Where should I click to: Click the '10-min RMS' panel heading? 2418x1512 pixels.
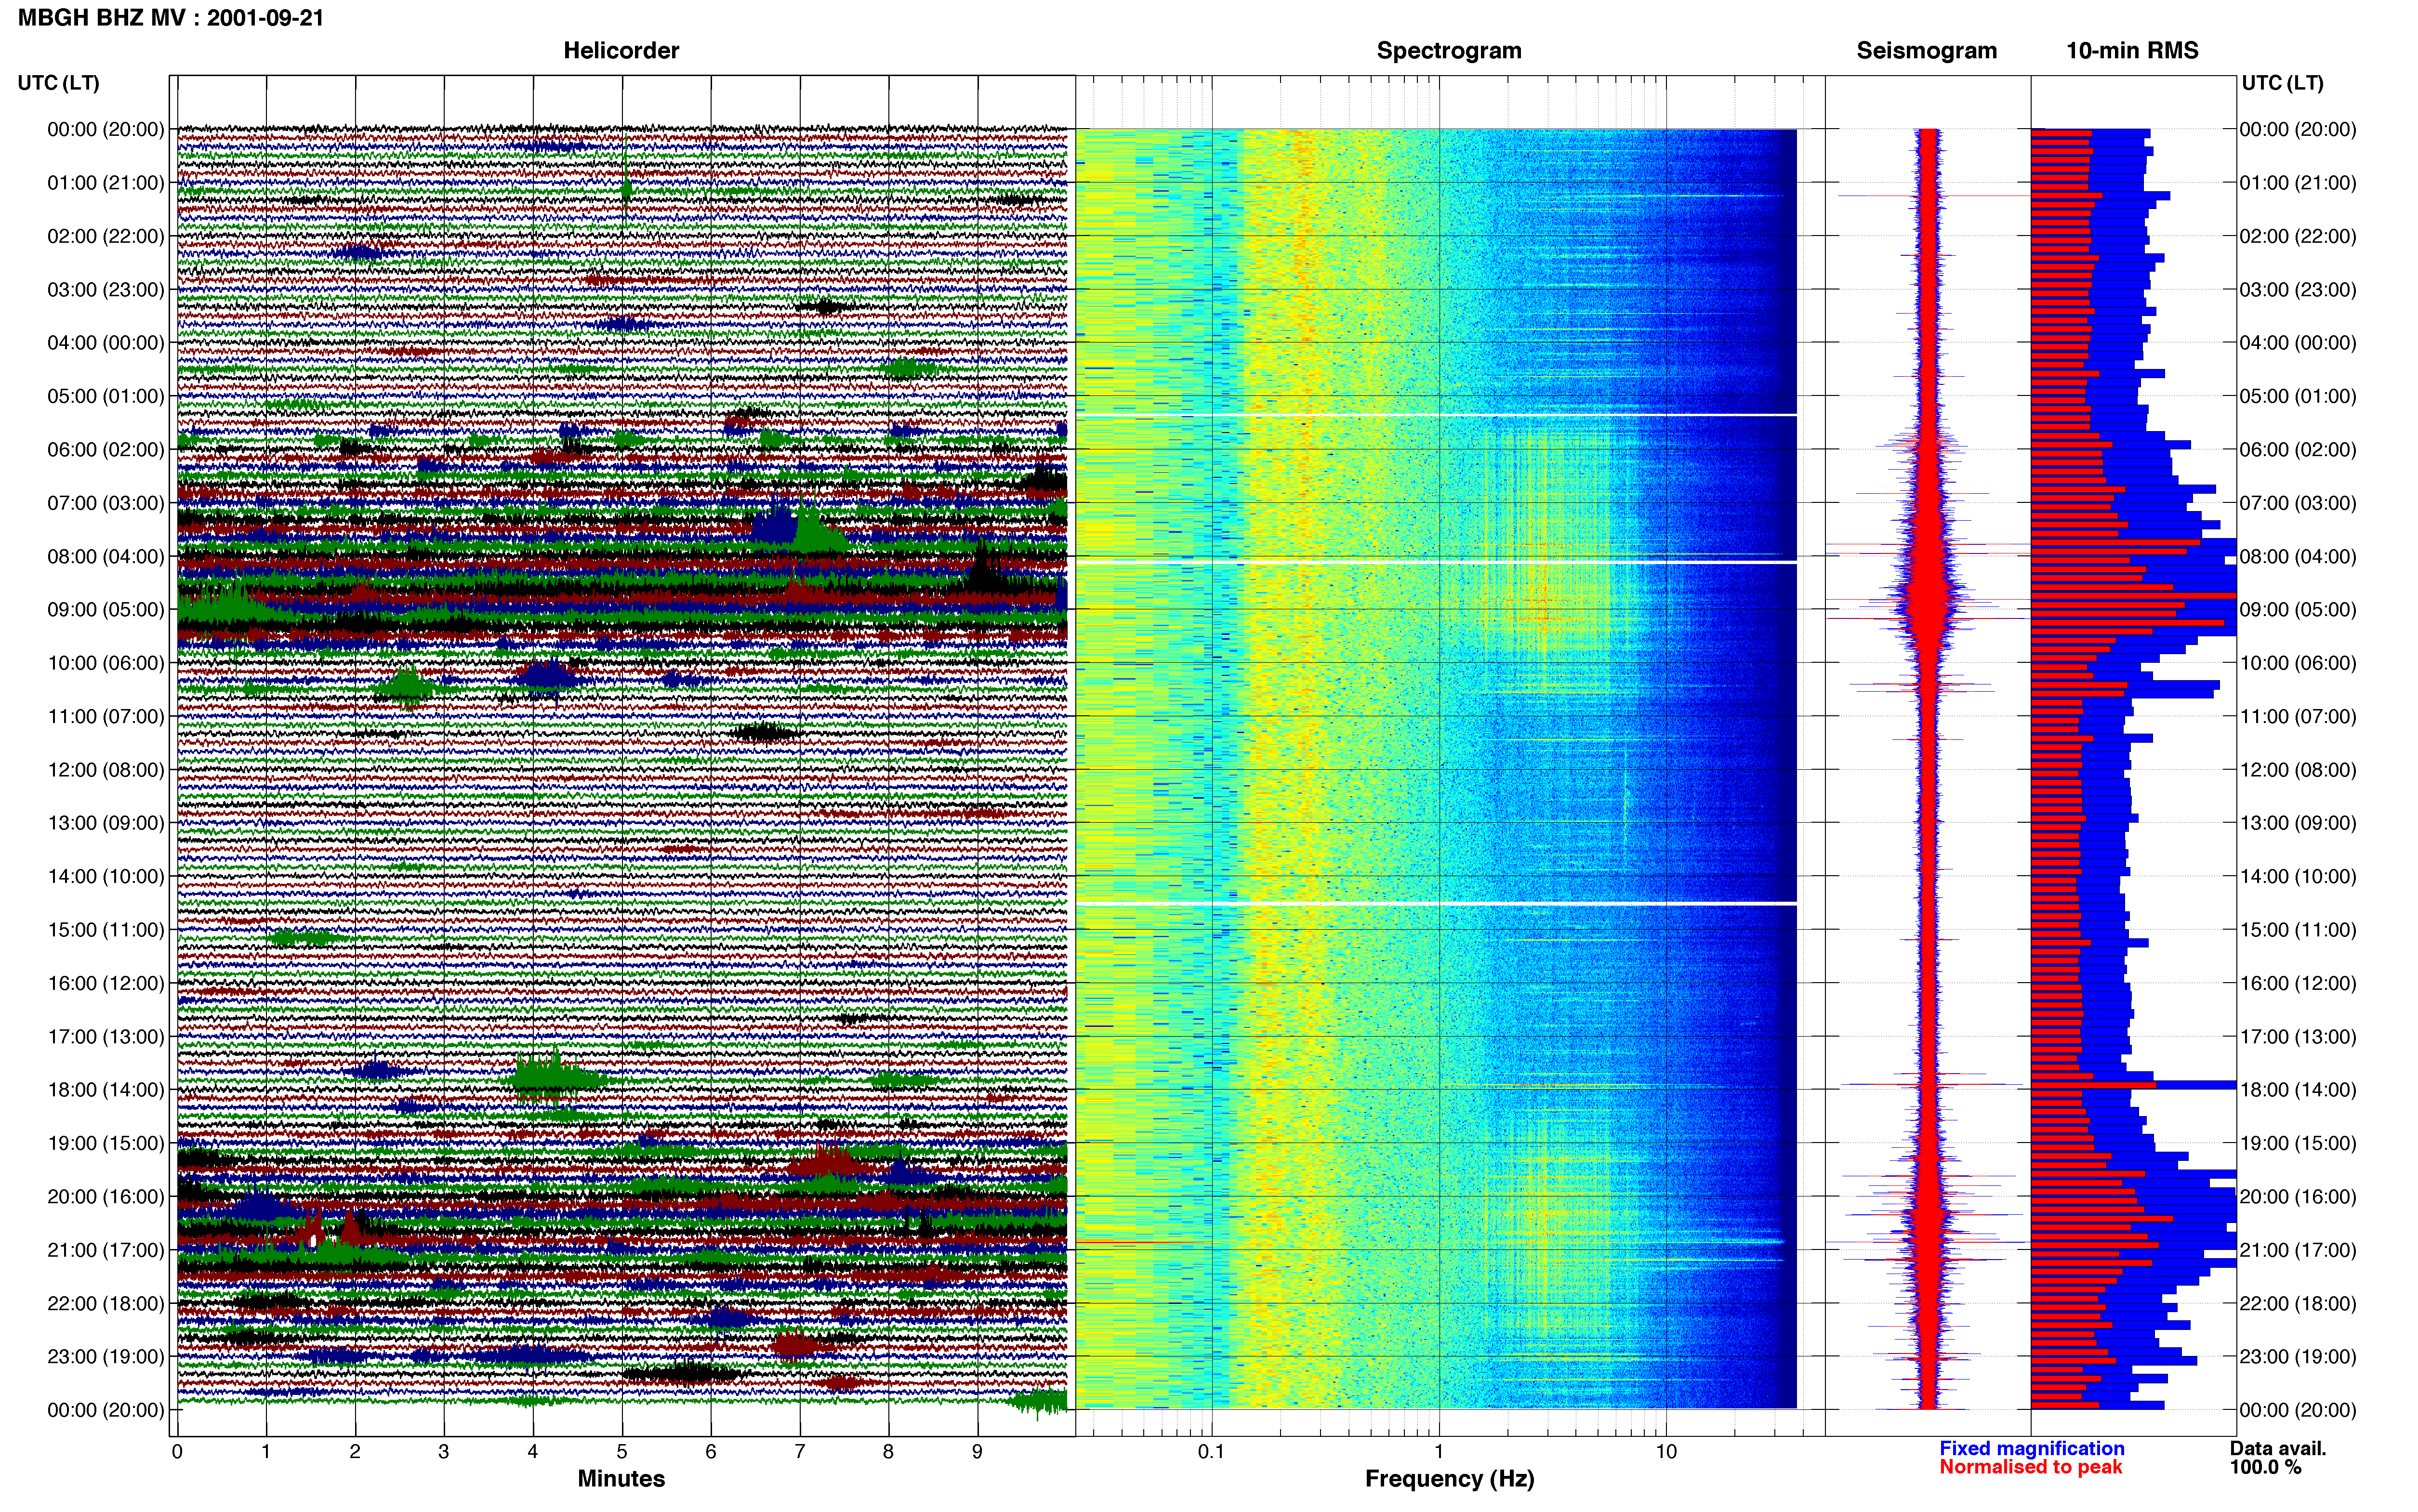coord(2132,50)
